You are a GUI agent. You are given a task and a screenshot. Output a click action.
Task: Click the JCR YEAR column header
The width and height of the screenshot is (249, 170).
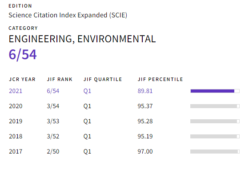(x=22, y=79)
